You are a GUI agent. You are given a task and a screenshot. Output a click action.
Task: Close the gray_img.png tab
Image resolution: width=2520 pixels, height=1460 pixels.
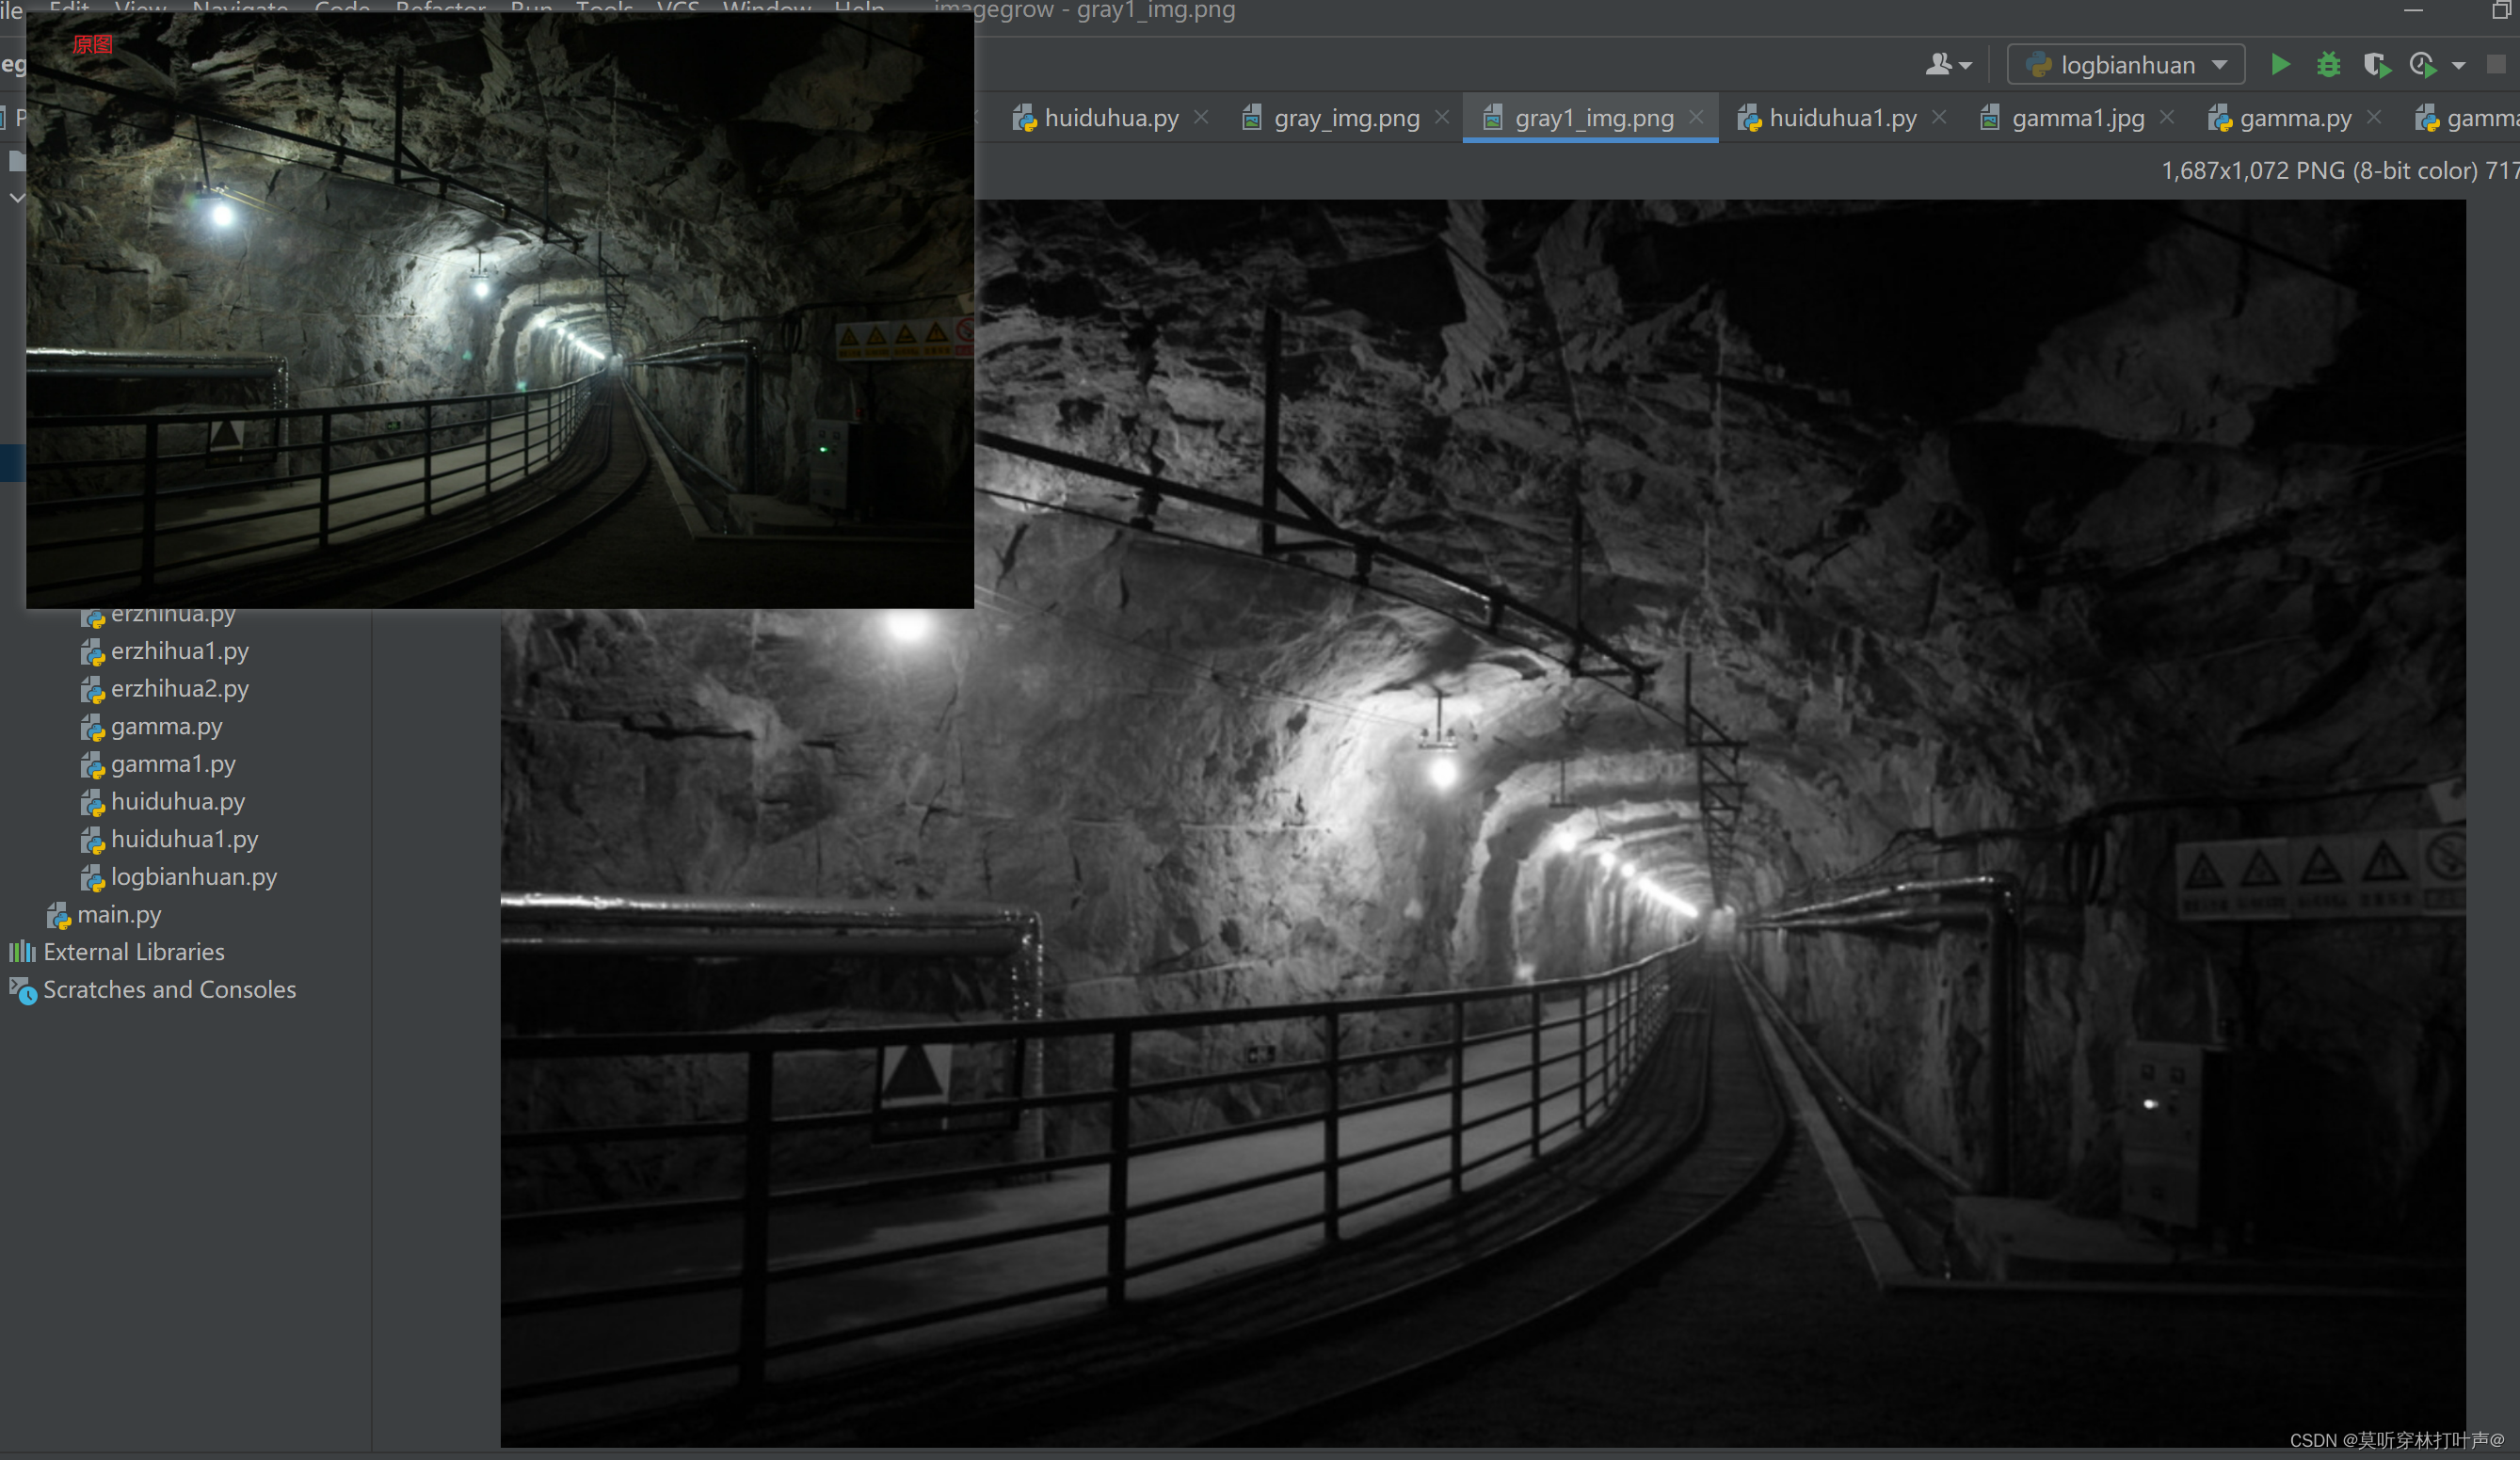point(1442,118)
